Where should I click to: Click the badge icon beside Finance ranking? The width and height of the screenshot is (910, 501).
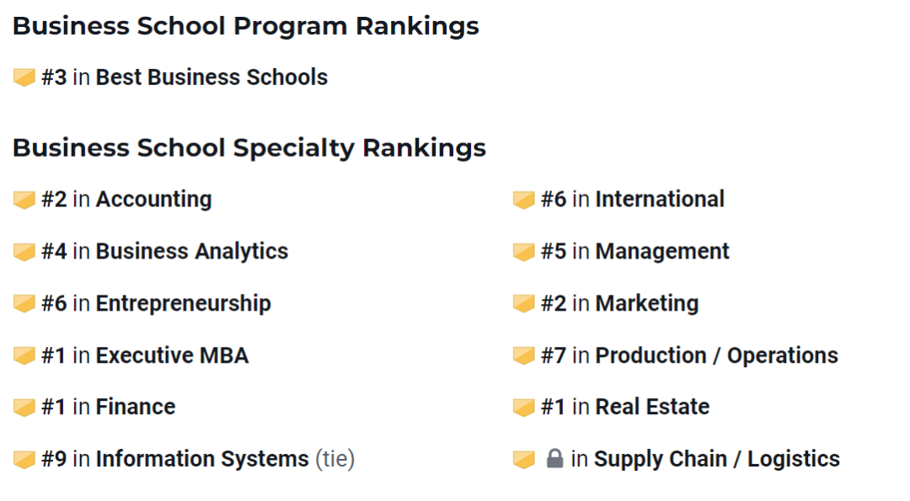24,408
